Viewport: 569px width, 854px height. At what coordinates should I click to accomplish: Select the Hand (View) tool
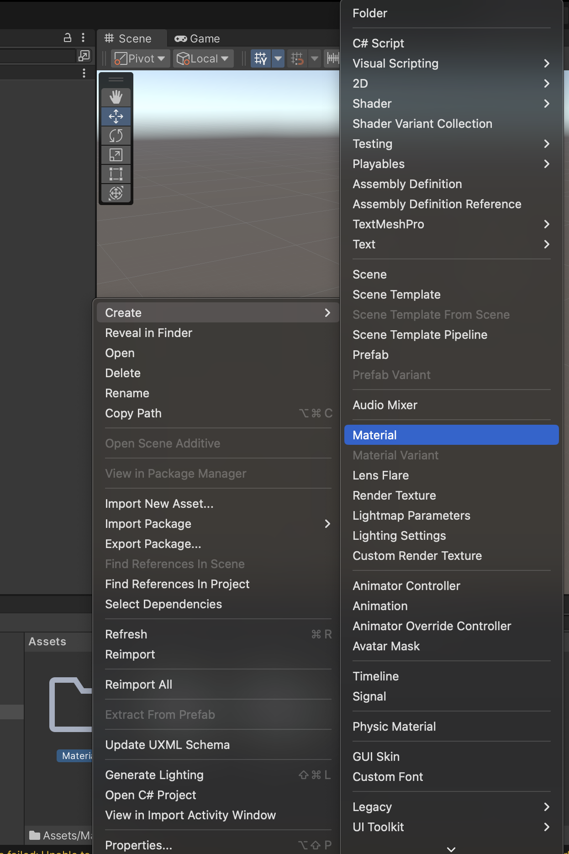[116, 97]
